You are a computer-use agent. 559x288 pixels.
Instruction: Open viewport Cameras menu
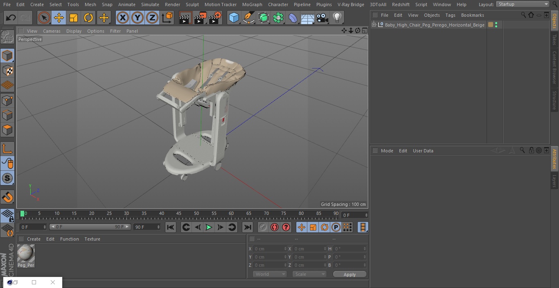pos(52,31)
